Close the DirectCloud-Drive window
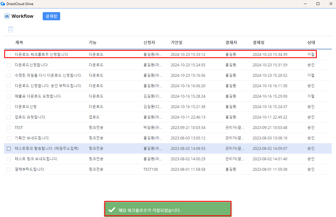 331,4
